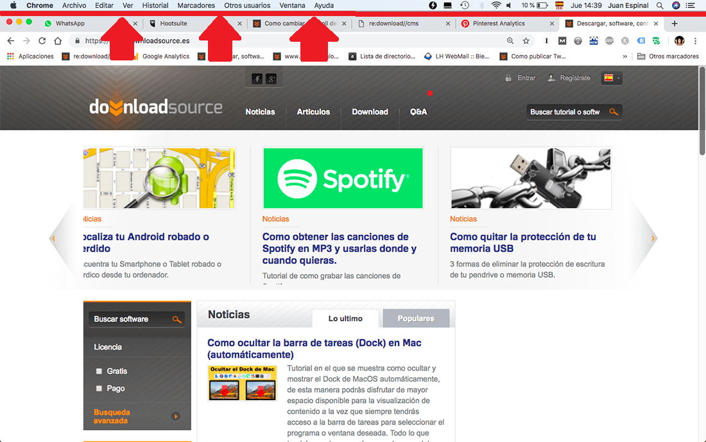Open the AdBlock Plus extension
706x442 pixels.
click(609, 40)
